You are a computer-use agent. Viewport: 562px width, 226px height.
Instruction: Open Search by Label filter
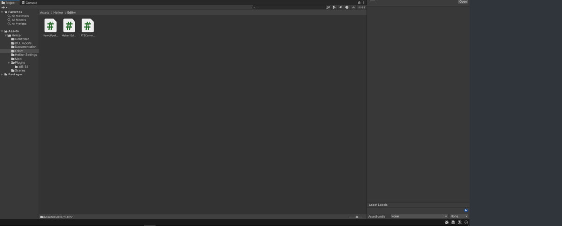point(340,8)
